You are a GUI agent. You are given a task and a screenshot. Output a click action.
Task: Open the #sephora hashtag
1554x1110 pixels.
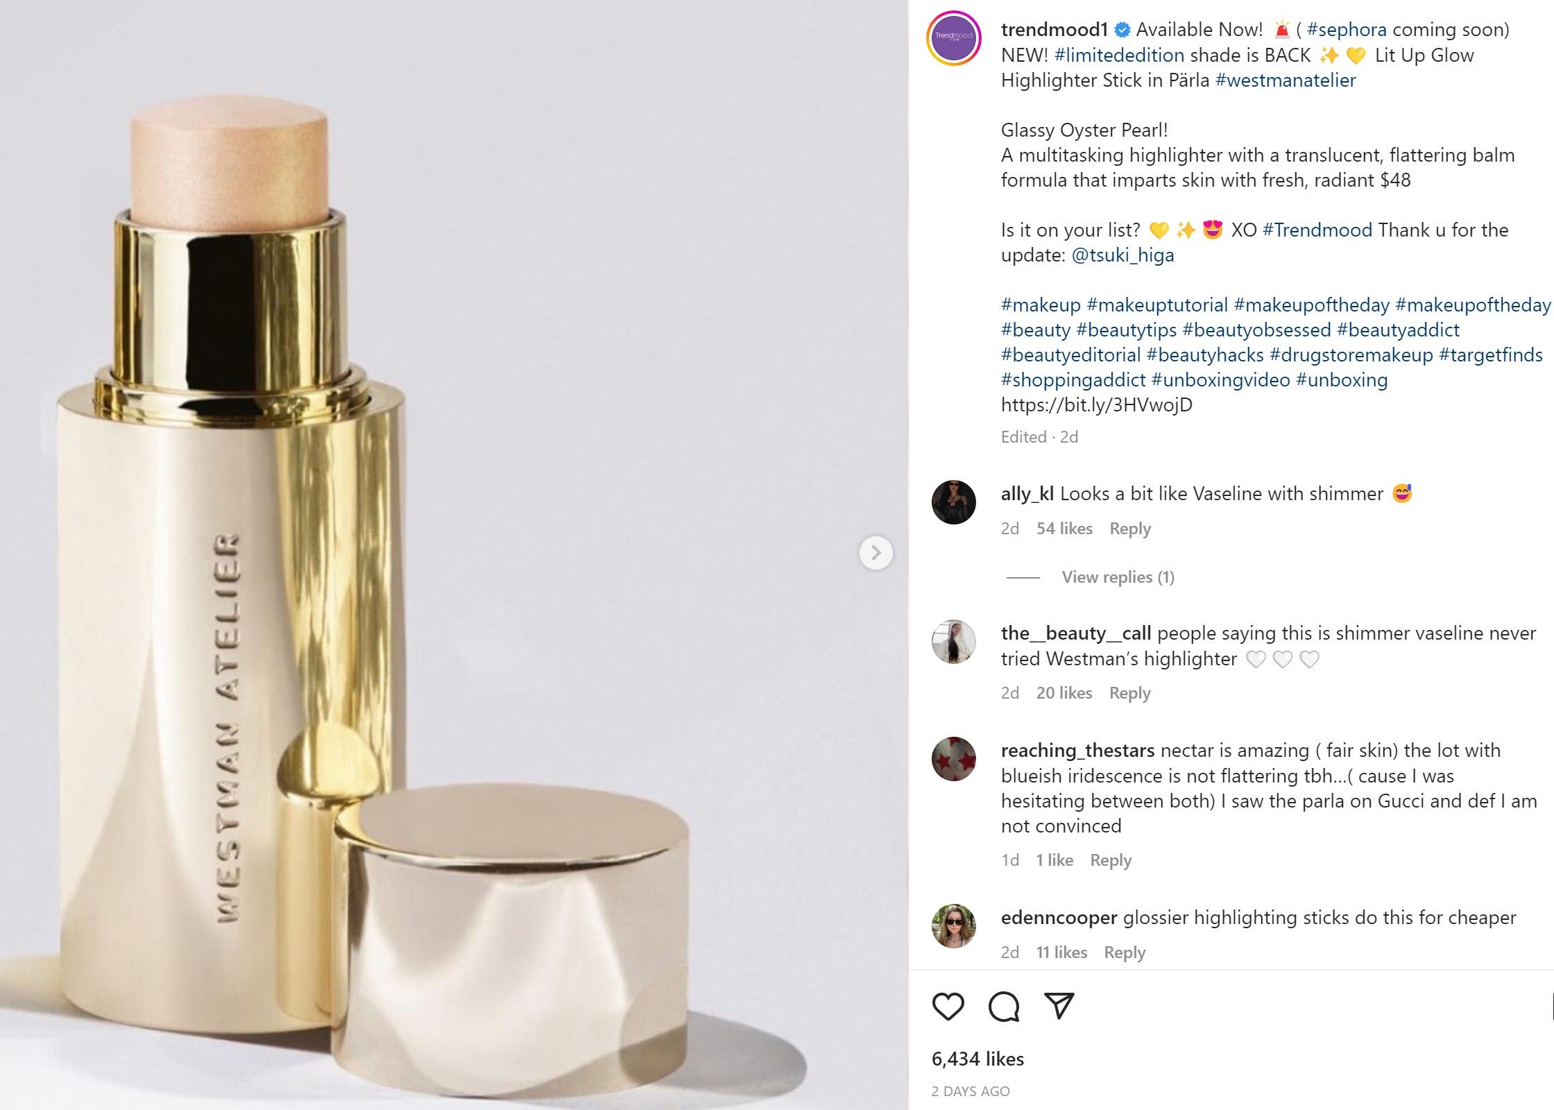1347,30
